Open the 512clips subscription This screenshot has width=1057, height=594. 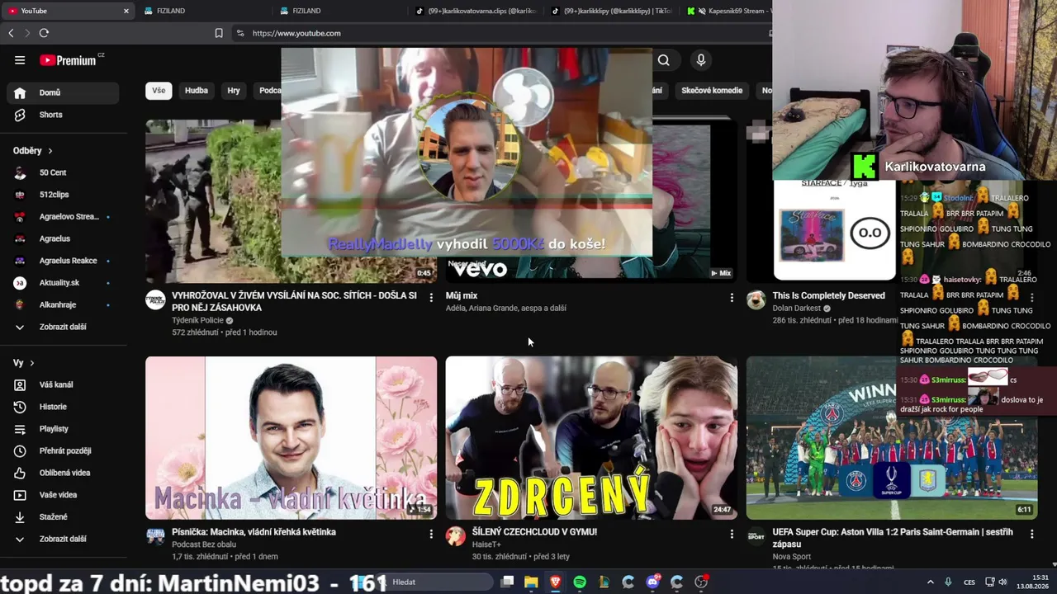click(63, 195)
